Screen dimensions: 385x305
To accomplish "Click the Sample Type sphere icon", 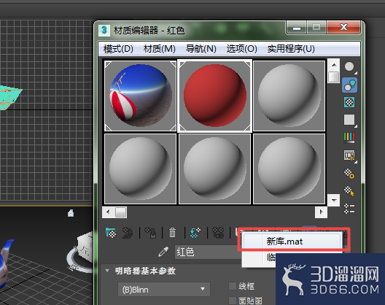I will click(349, 67).
